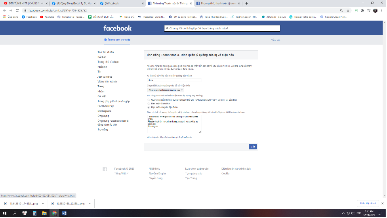This screenshot has height=218, width=387.
Task: Click the additional information text area
Action: click(x=174, y=124)
